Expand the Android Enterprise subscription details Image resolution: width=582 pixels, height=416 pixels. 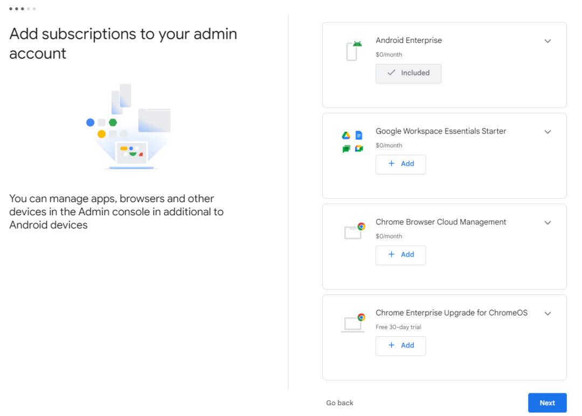point(548,41)
